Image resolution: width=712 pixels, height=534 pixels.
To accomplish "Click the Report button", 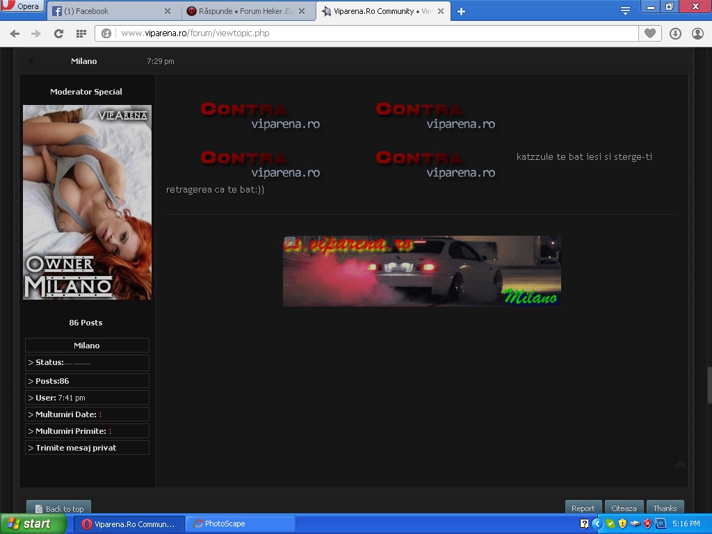I will (x=583, y=508).
